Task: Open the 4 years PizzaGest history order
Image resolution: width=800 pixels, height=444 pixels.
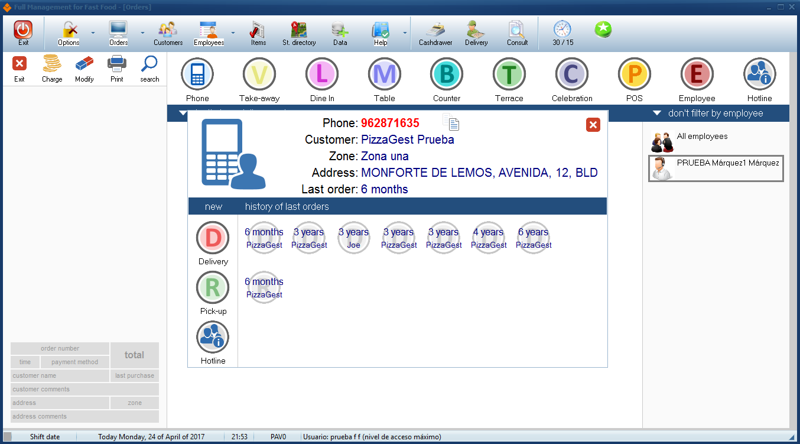Action: pyautogui.click(x=489, y=238)
